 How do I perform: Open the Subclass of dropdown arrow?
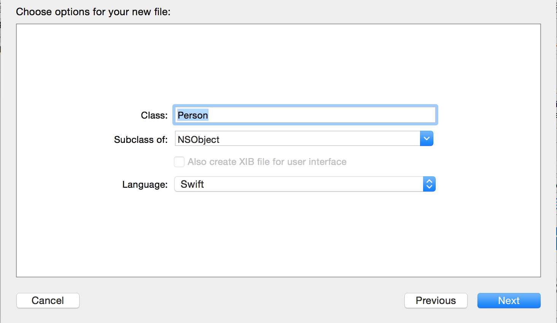(x=427, y=139)
